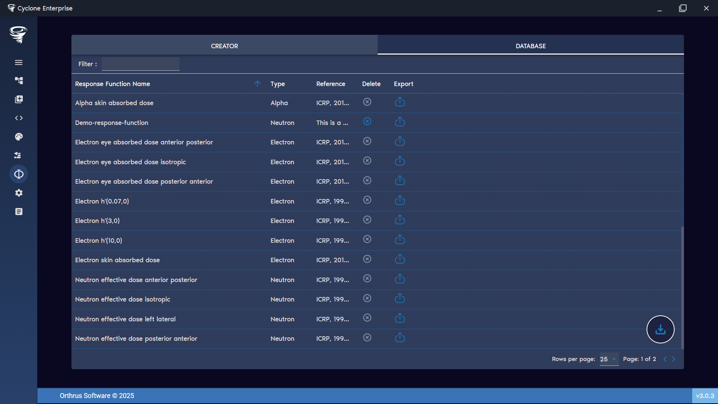Go to the next page arrow

point(673,359)
